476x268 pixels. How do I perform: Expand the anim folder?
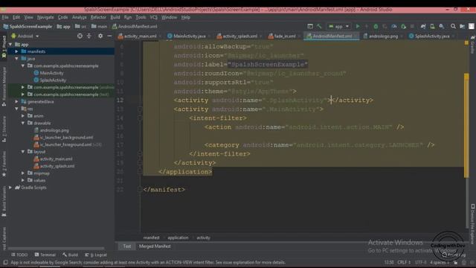(x=23, y=116)
